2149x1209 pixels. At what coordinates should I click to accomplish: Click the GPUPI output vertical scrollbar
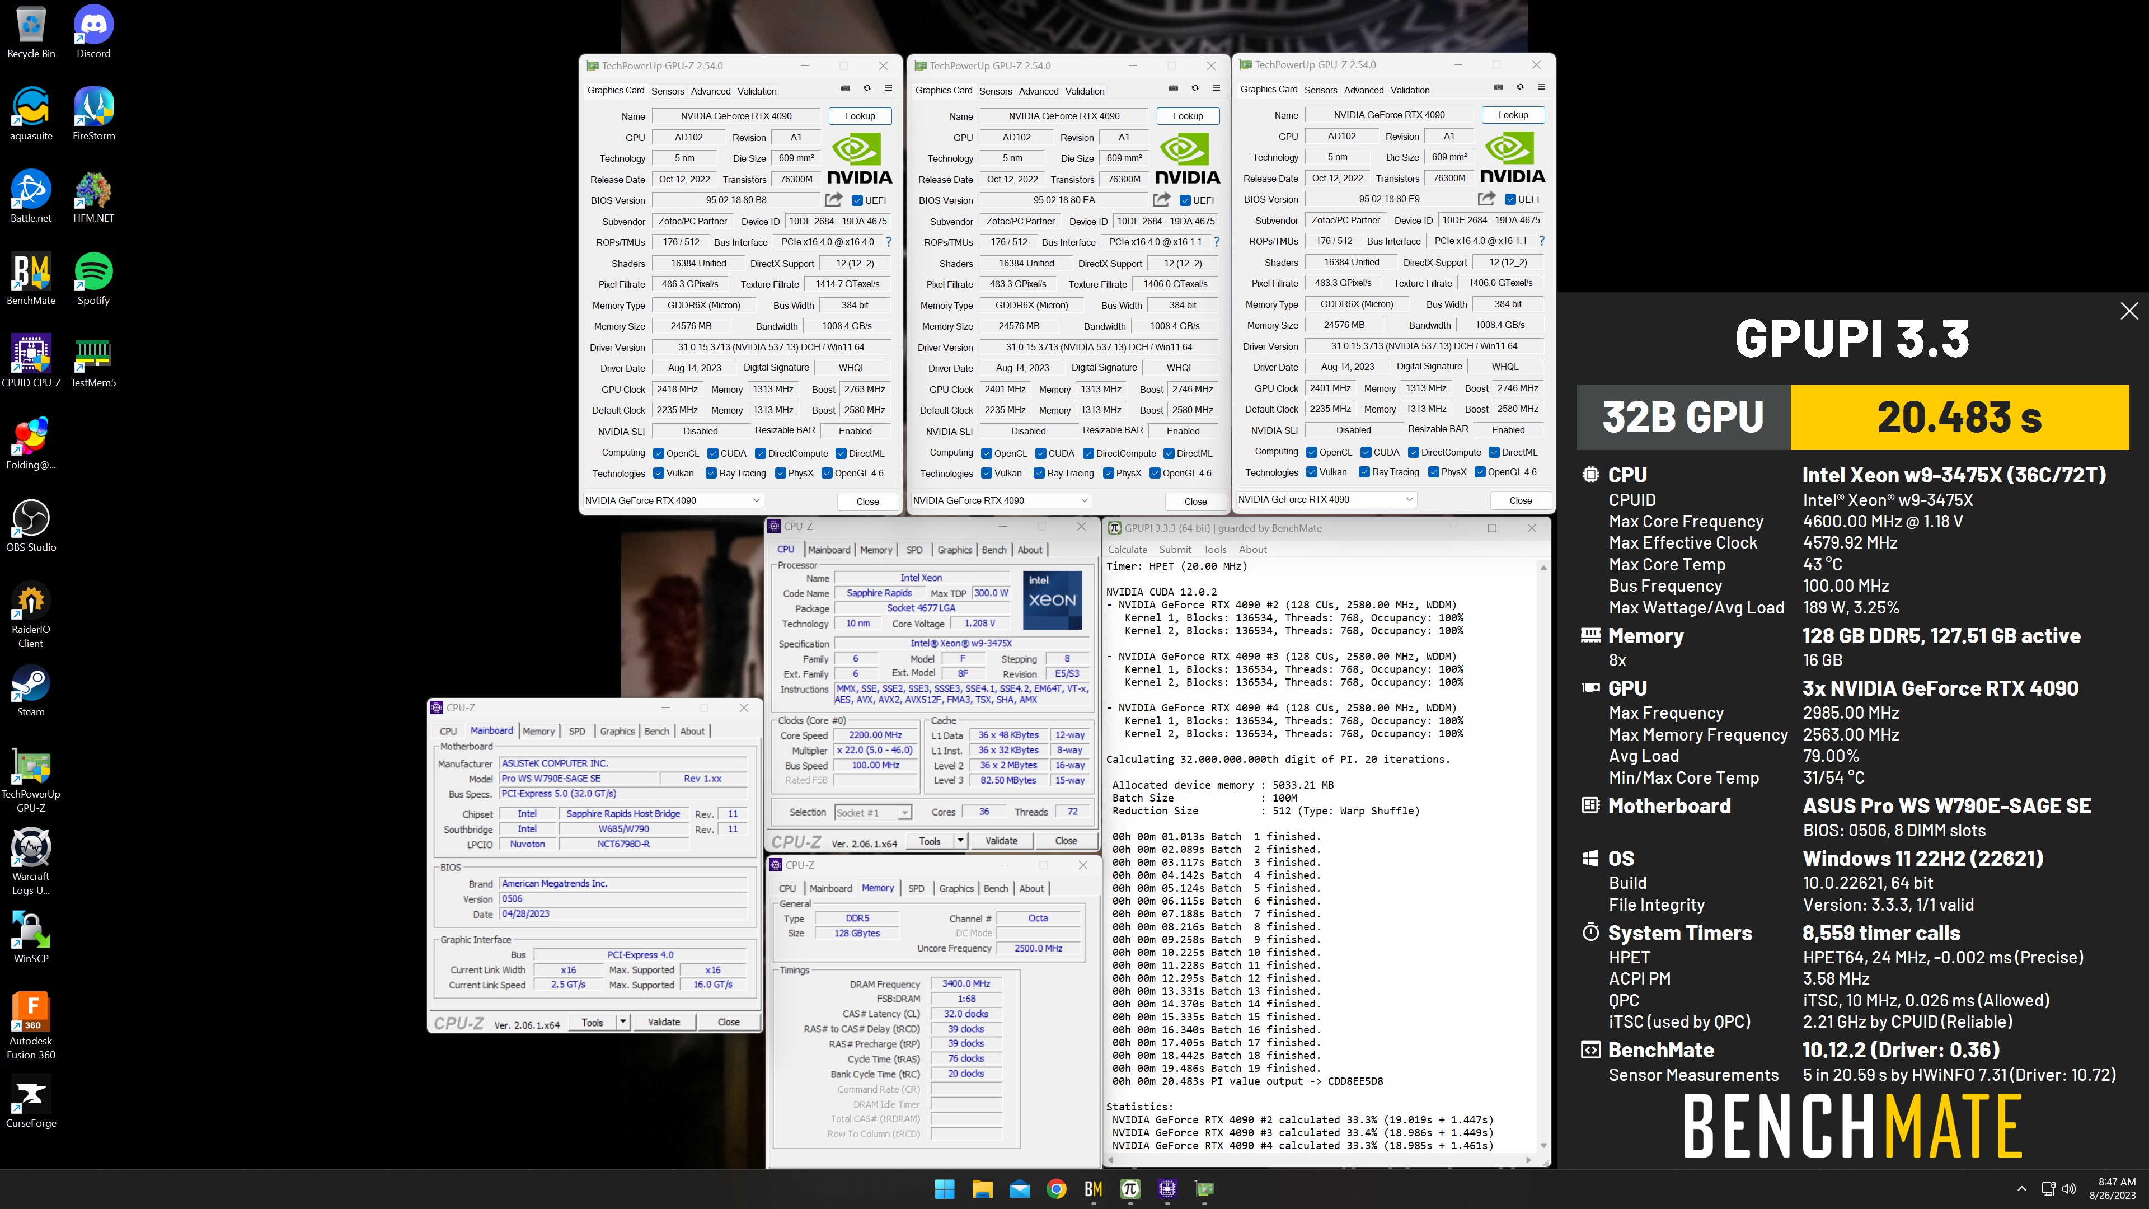[x=1543, y=857]
